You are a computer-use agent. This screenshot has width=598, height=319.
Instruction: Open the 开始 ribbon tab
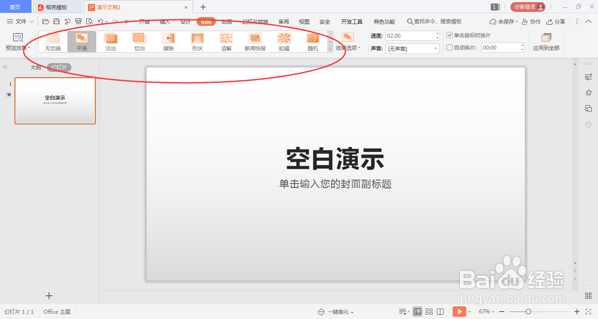tap(144, 21)
